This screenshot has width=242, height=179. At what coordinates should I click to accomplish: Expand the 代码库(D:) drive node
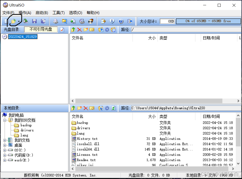coord(5,155)
